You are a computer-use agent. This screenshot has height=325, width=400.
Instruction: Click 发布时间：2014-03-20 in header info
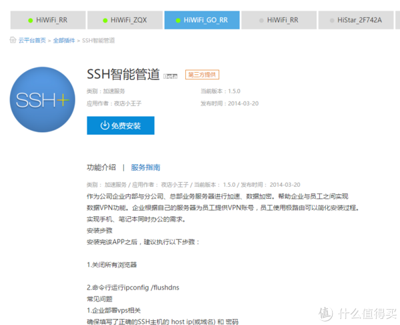[229, 103]
